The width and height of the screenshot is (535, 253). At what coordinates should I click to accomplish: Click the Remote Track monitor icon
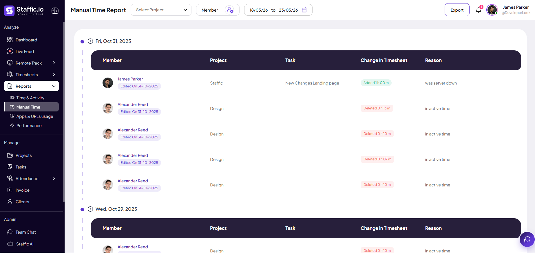[x=10, y=63]
